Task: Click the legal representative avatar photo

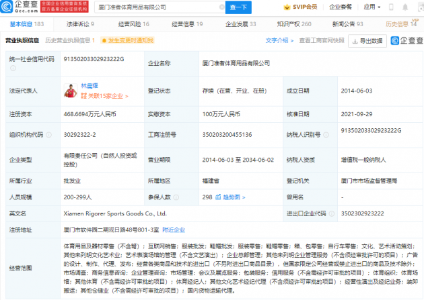Action: click(x=71, y=91)
